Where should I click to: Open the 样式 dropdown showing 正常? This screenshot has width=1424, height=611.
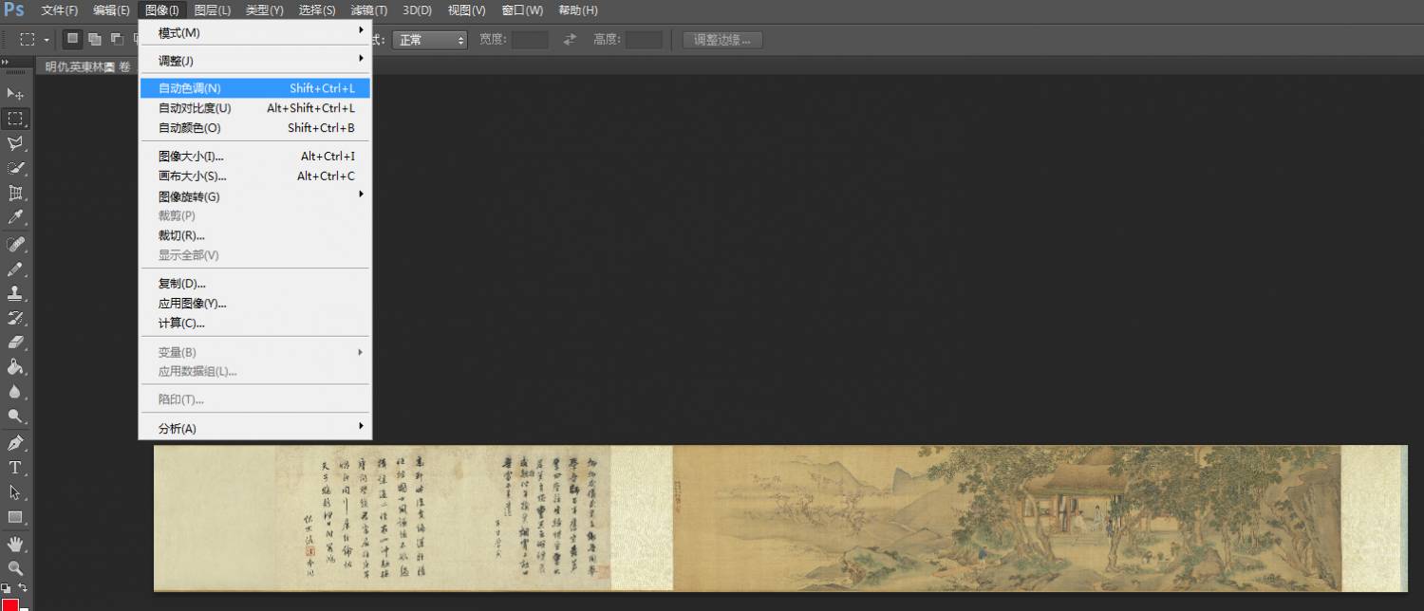tap(430, 40)
